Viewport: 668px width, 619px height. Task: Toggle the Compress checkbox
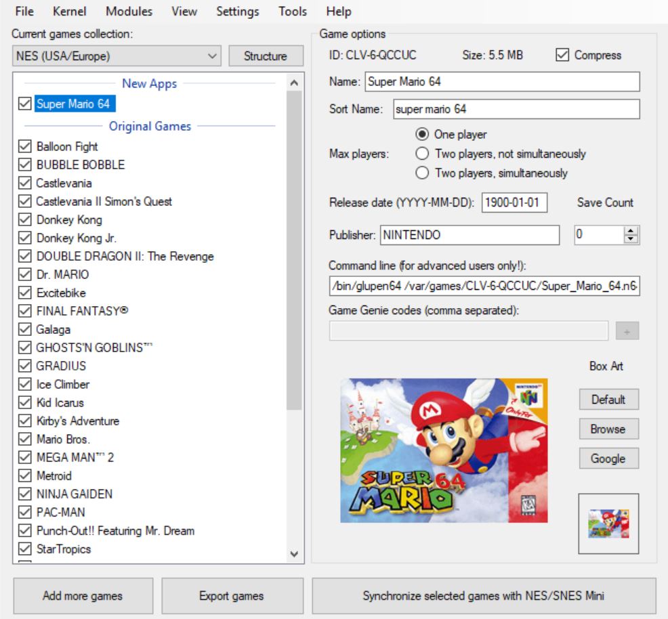click(x=562, y=55)
